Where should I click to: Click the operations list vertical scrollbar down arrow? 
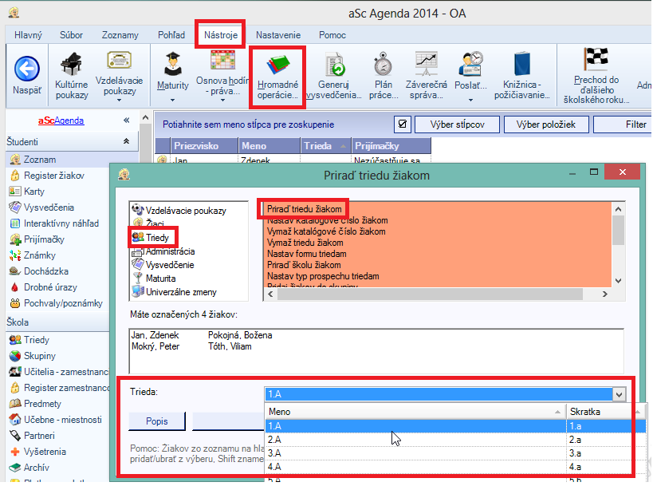click(x=619, y=281)
